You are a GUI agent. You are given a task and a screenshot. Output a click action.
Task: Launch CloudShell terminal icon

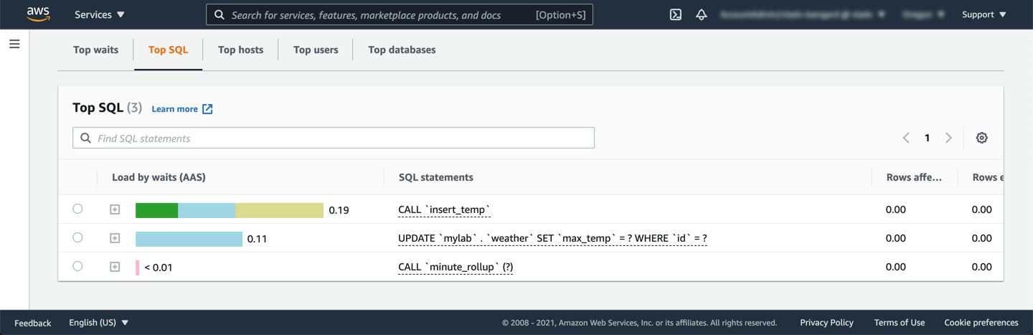click(x=675, y=14)
